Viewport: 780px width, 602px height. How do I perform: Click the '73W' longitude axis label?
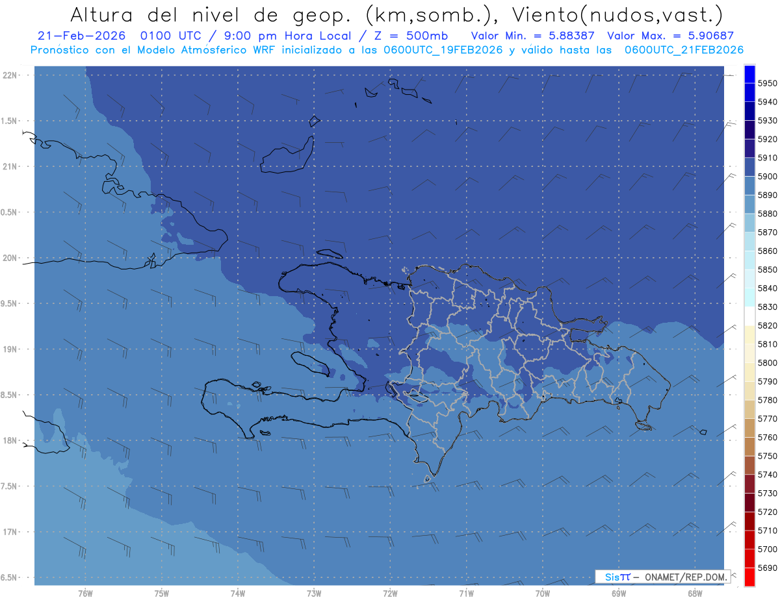click(314, 593)
